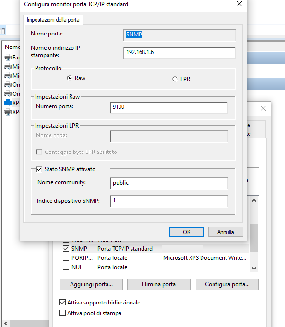Viewport: 285px width, 327px height.
Task: Select the LPR protocol radio button
Action: (x=175, y=79)
